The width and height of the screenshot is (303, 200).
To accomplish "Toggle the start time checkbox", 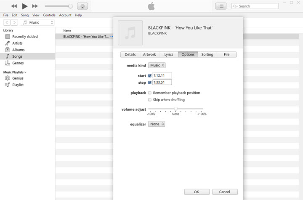I will 150,76.
